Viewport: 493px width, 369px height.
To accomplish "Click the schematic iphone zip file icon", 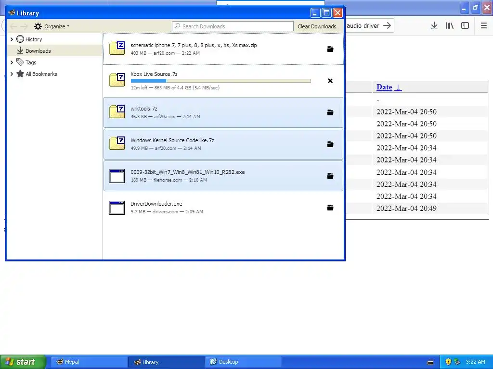I will (x=117, y=49).
